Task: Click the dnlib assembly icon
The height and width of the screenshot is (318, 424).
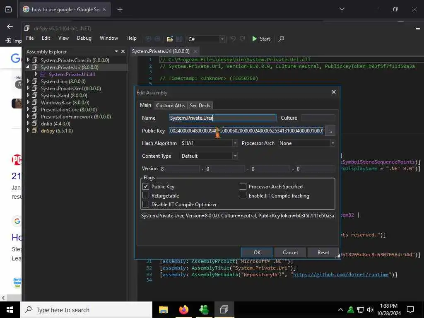Action: pyautogui.click(x=34, y=123)
